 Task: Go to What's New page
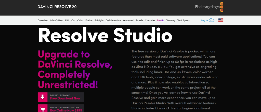coord(57,20)
